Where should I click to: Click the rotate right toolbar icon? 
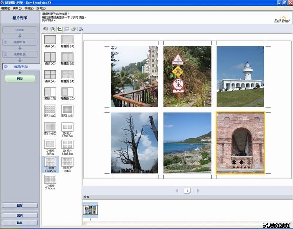click(x=52, y=29)
